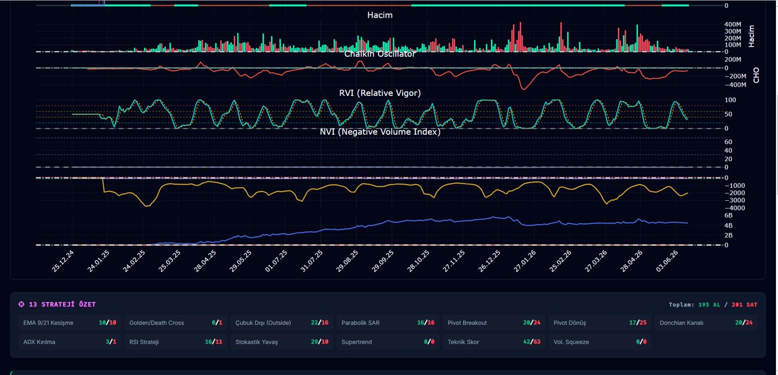Screen dimensions: 778x375
Task: Select the Parabolik SAR strategy card
Action: click(x=388, y=323)
